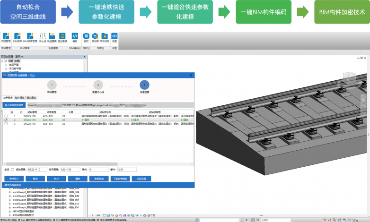Launch the 快速建模 quick modeling tool

(52, 37)
